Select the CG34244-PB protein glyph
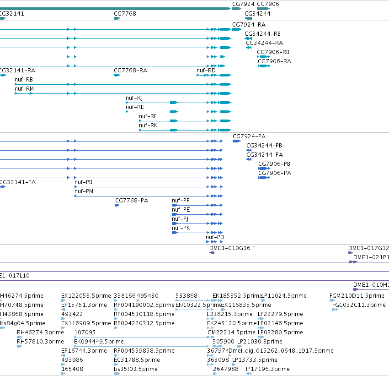389x376 pixels. [x=249, y=150]
